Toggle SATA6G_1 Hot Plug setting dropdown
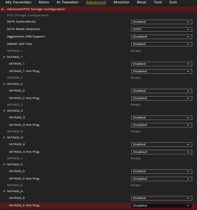197x210 pixels. tap(161, 71)
